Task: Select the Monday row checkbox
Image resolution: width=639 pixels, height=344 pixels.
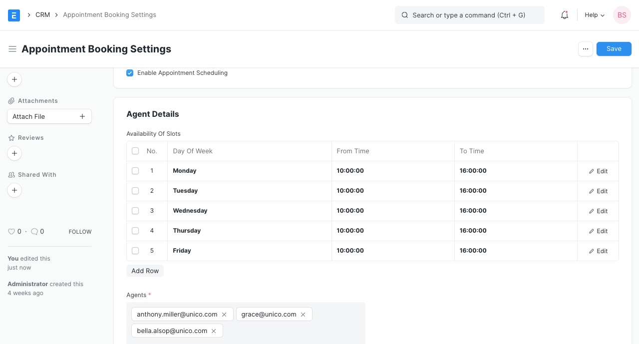Action: click(135, 171)
